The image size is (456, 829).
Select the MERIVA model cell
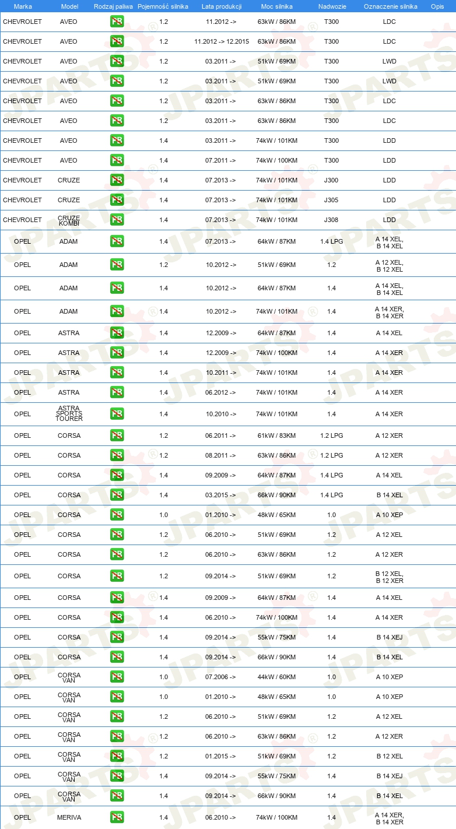click(x=69, y=817)
